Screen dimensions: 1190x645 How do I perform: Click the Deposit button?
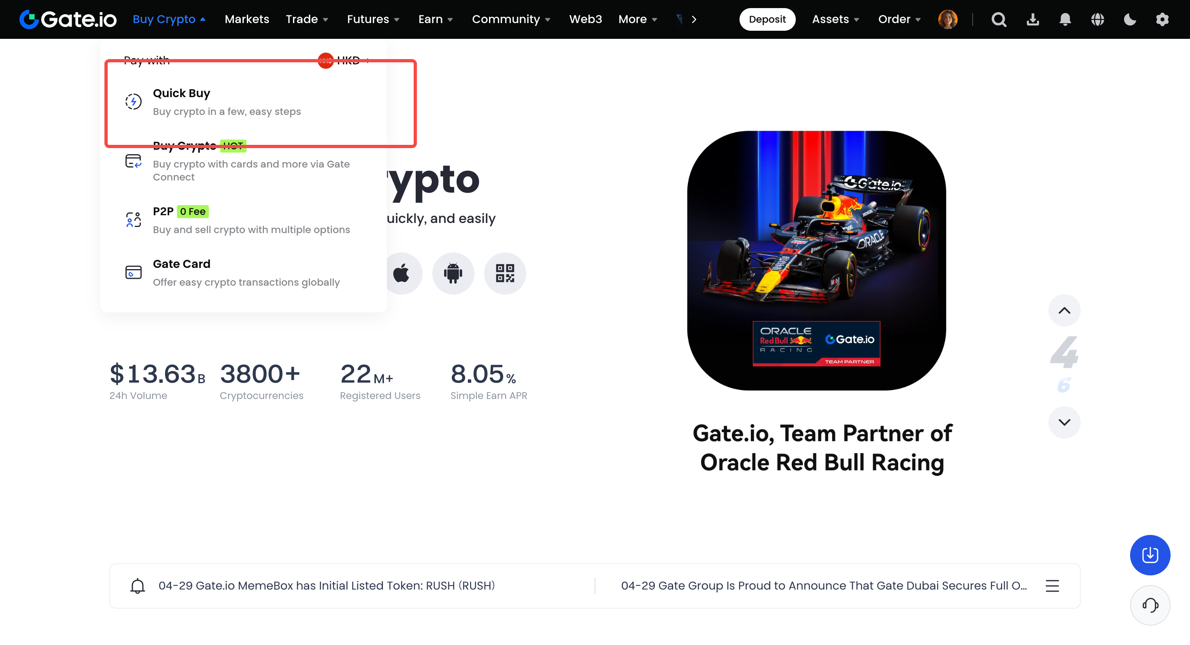[767, 19]
